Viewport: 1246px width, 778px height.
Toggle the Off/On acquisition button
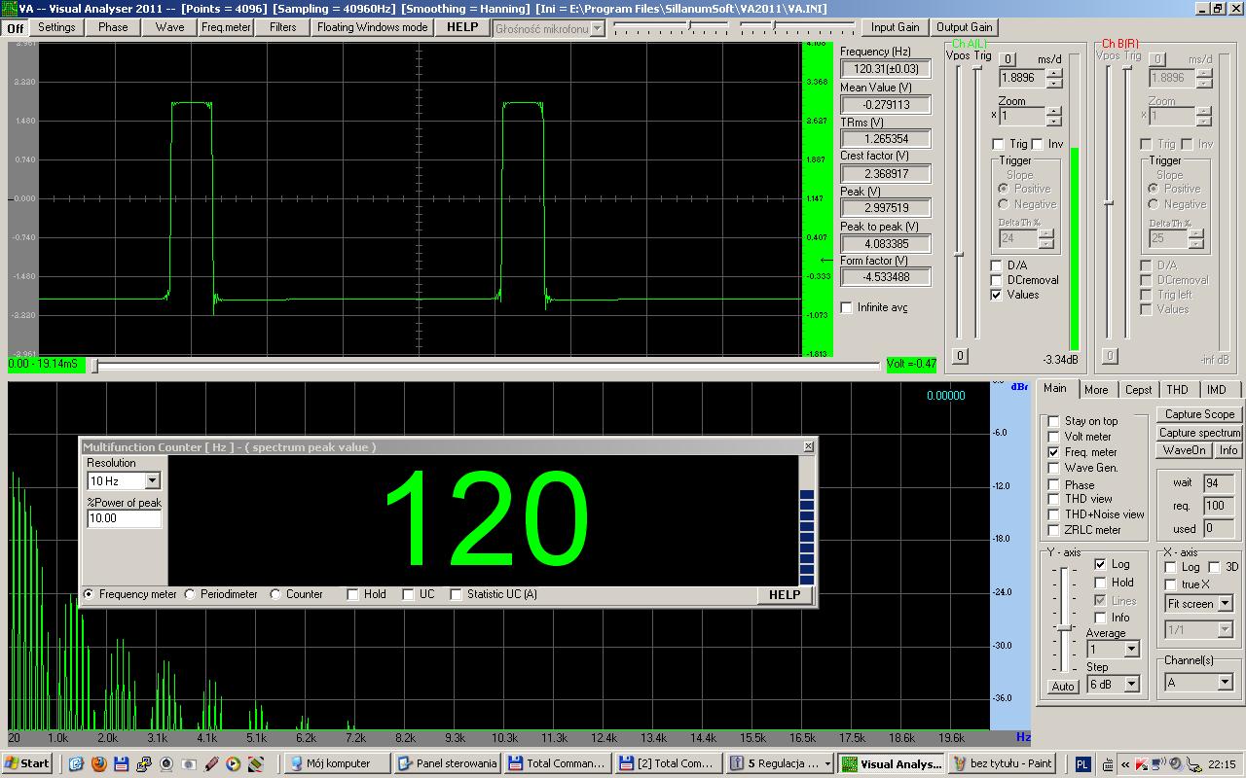click(15, 28)
